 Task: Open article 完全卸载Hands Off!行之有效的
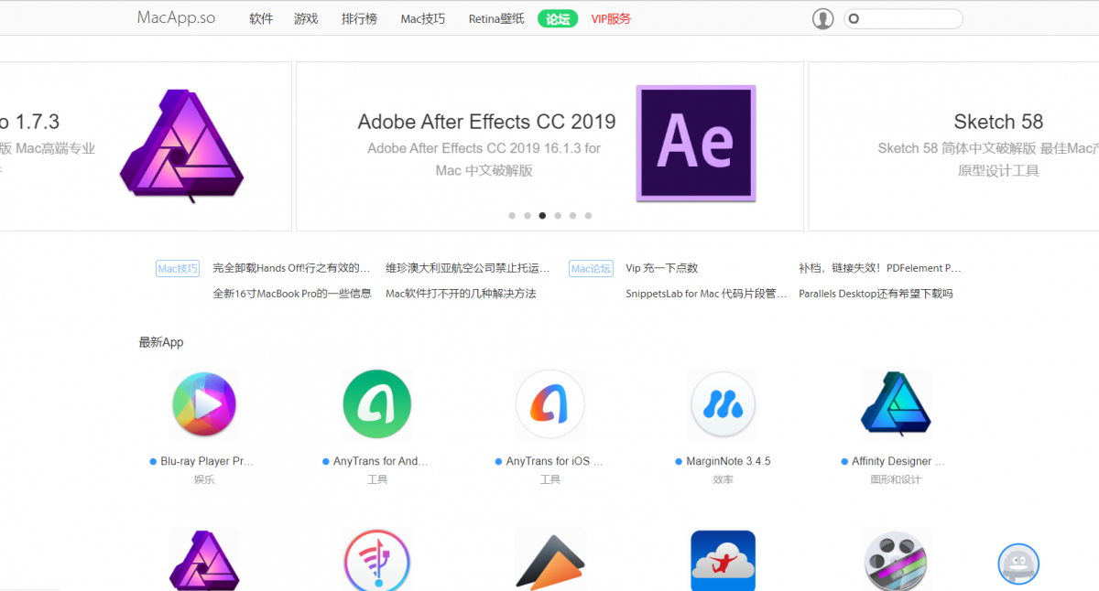(x=291, y=268)
